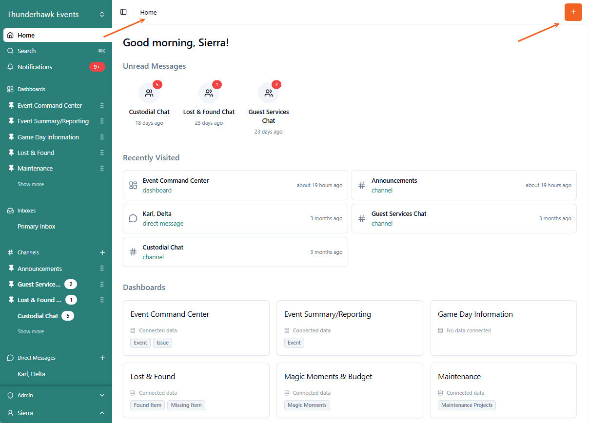Click the drag handle beside Event Command Center
This screenshot has height=423, width=589.
coord(102,105)
